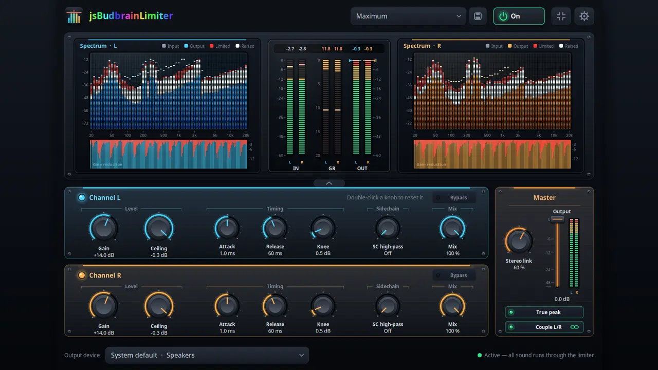Image resolution: width=658 pixels, height=370 pixels.
Task: Click the Channel L Mix knob
Action: [452, 228]
